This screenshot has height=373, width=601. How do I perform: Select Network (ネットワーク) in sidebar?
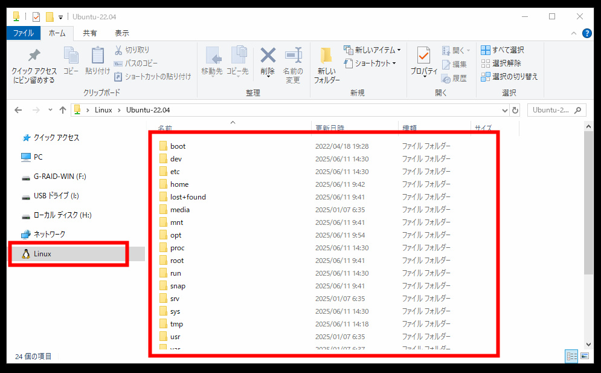point(43,234)
